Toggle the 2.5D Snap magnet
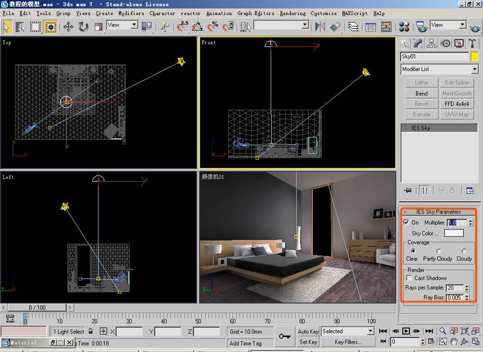 183,27
